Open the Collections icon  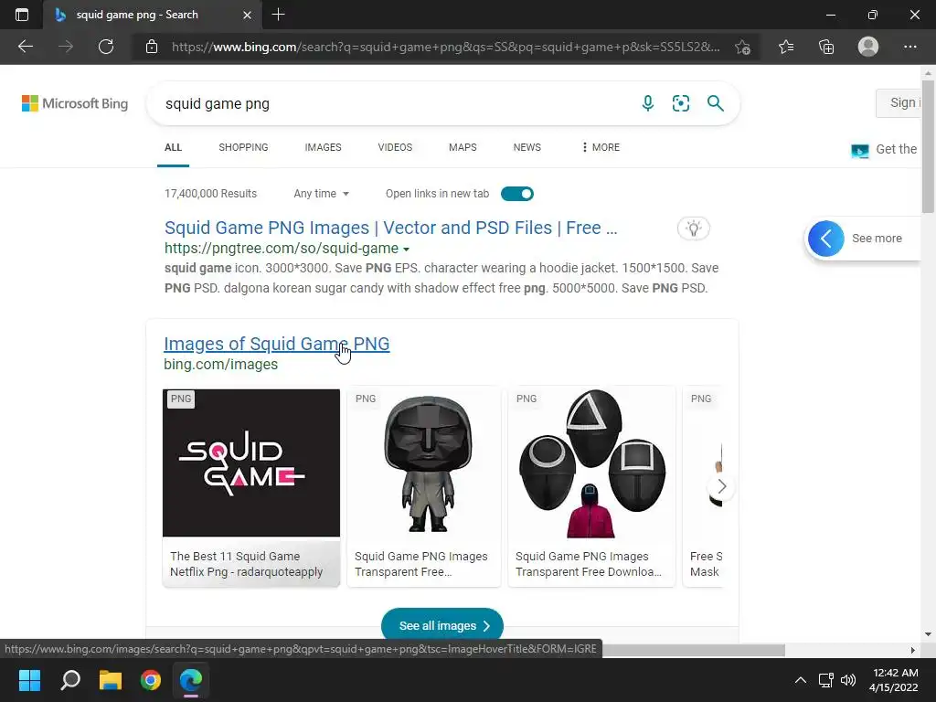[826, 47]
